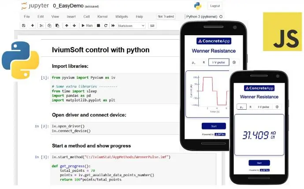Open the cell type Markdown dropdown
Screen dimensions: 304x189
(132, 26)
